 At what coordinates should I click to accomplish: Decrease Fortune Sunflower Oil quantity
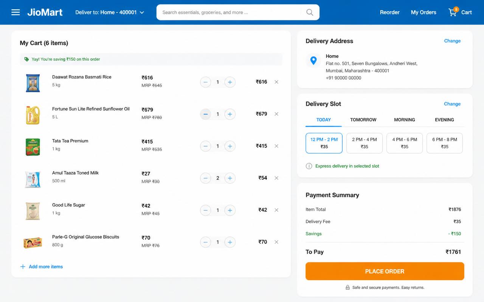[205, 114]
